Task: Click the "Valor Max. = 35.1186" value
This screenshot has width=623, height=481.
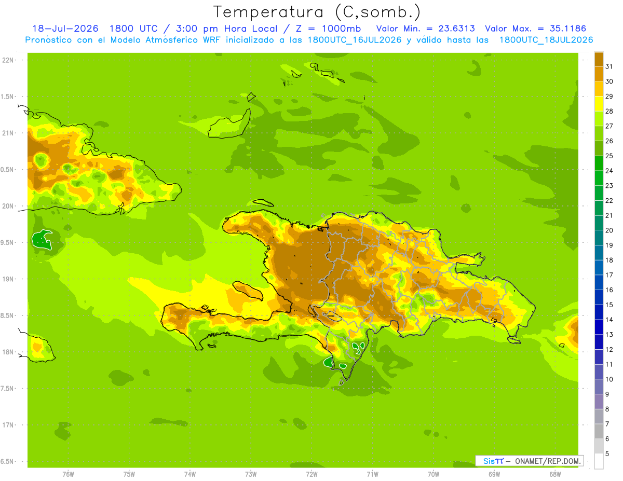Action: pyautogui.click(x=535, y=29)
